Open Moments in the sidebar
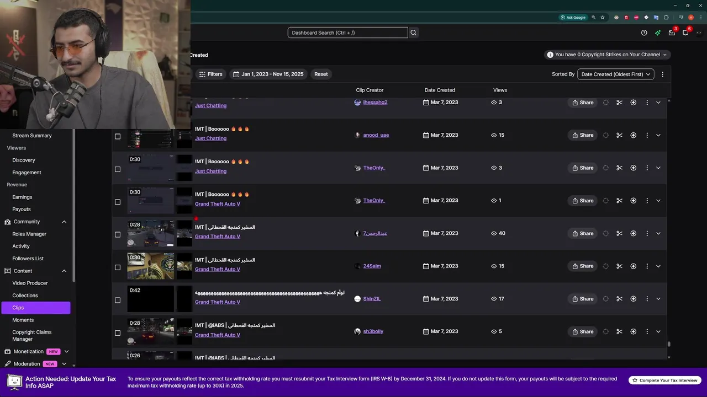Image resolution: width=707 pixels, height=397 pixels. (23, 320)
